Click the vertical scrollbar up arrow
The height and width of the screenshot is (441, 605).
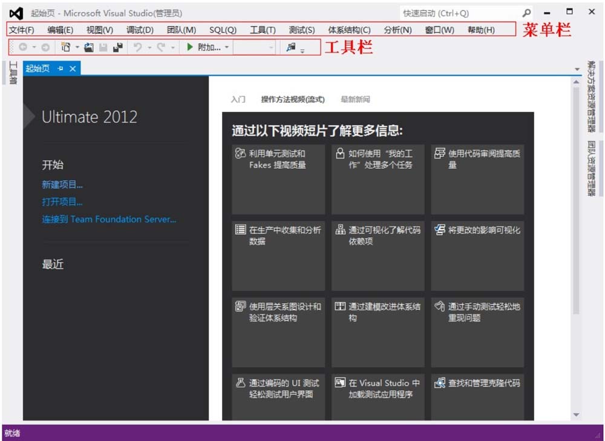pyautogui.click(x=576, y=82)
